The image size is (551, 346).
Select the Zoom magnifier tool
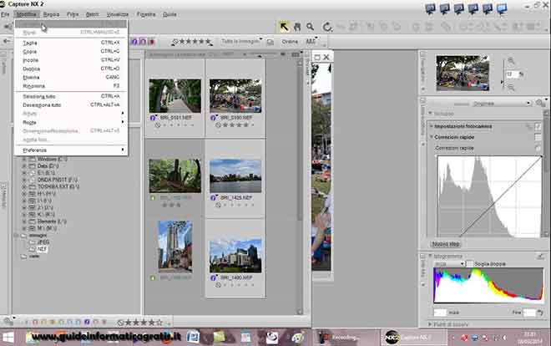(310, 27)
